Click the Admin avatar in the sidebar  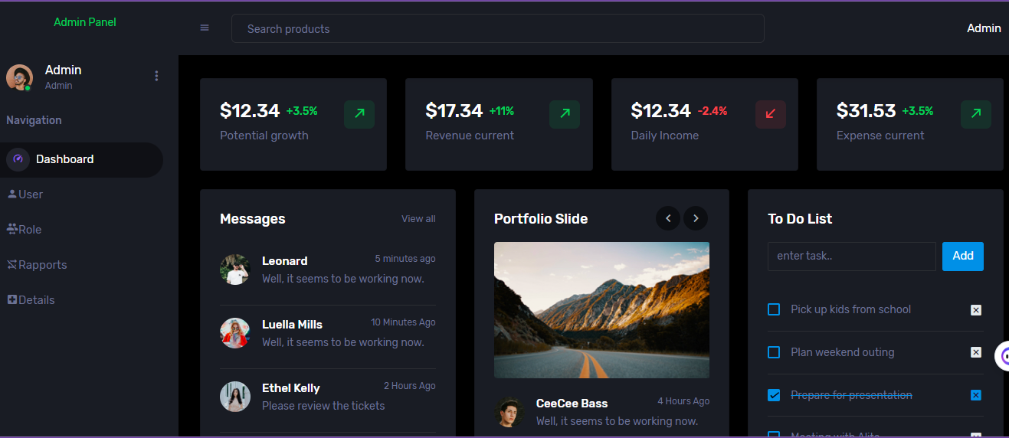19,77
